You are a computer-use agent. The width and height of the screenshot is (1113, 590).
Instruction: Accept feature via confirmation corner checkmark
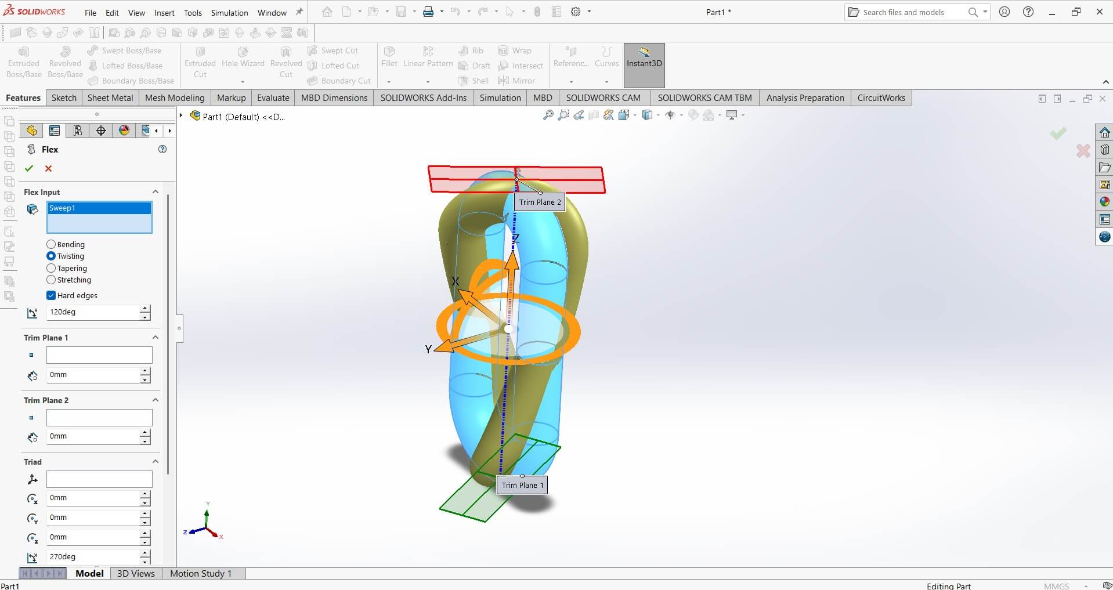pos(1058,133)
